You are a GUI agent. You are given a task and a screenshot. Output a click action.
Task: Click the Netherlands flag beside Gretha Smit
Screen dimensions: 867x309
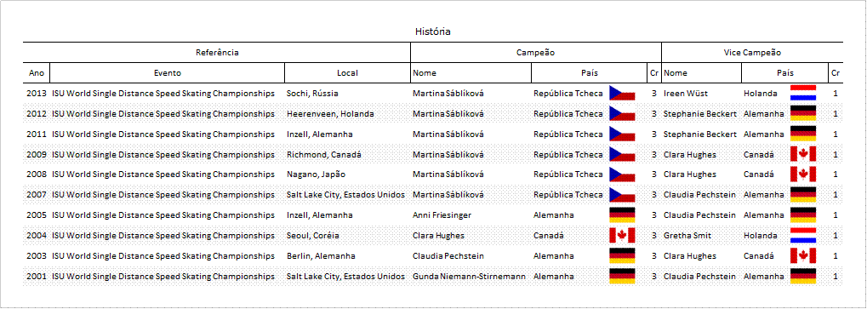[x=803, y=236]
